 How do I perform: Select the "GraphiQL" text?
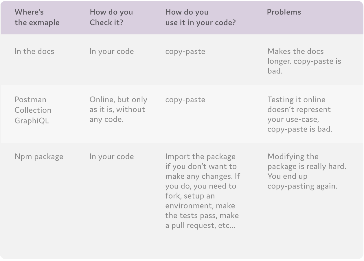click(32, 120)
